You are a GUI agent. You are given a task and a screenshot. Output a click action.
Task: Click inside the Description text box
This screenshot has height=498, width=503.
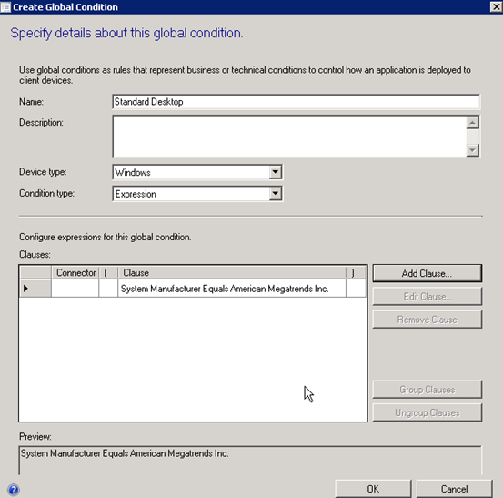[289, 137]
